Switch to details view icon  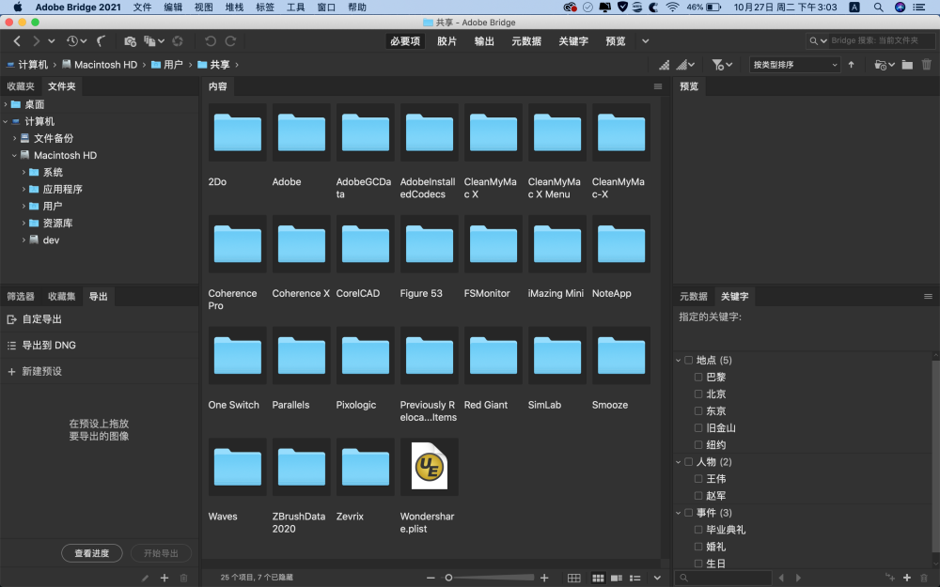[617, 578]
